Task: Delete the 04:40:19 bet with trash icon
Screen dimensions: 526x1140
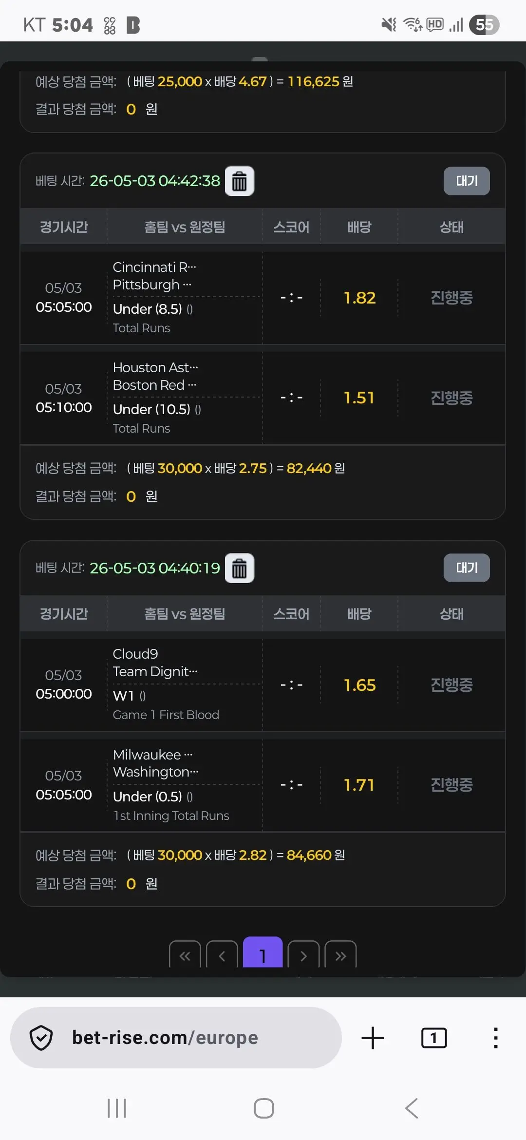Action: point(239,568)
